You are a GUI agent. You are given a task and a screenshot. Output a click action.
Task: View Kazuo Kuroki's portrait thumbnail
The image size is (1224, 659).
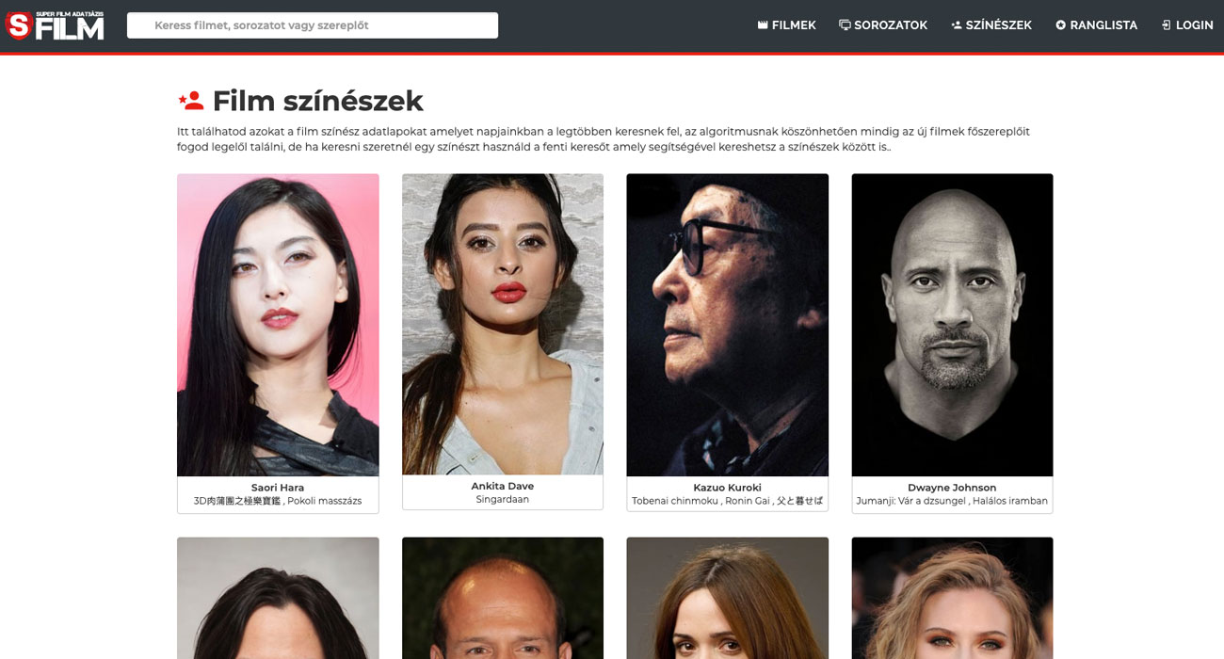[x=728, y=325]
